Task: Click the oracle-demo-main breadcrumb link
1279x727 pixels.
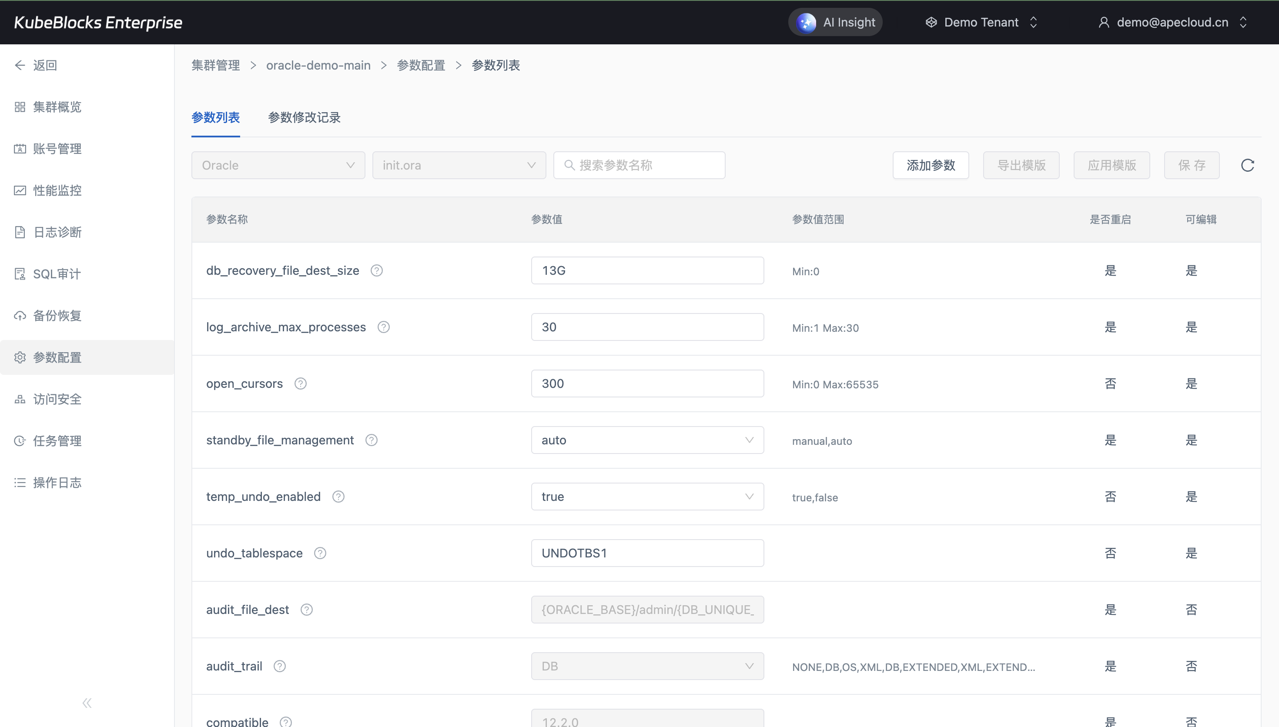Action: (318, 65)
